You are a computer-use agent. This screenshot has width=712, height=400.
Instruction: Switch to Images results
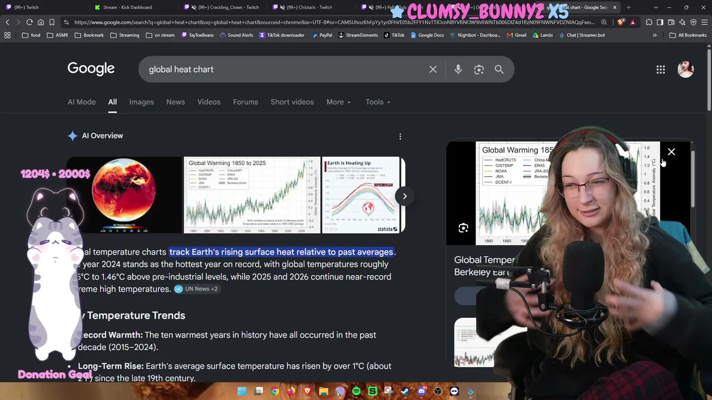[141, 102]
